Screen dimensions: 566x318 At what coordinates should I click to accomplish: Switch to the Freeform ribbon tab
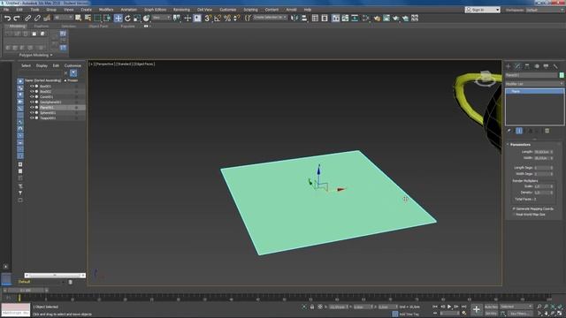point(42,26)
